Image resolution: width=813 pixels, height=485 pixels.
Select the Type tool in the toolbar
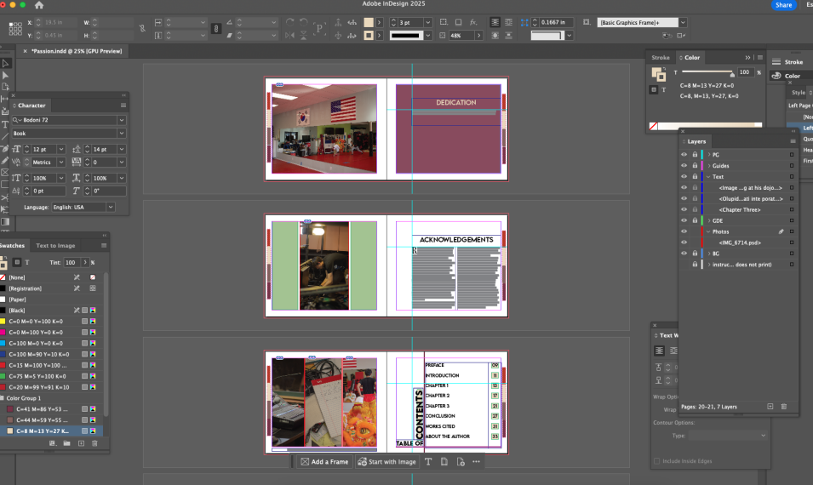[x=5, y=124]
